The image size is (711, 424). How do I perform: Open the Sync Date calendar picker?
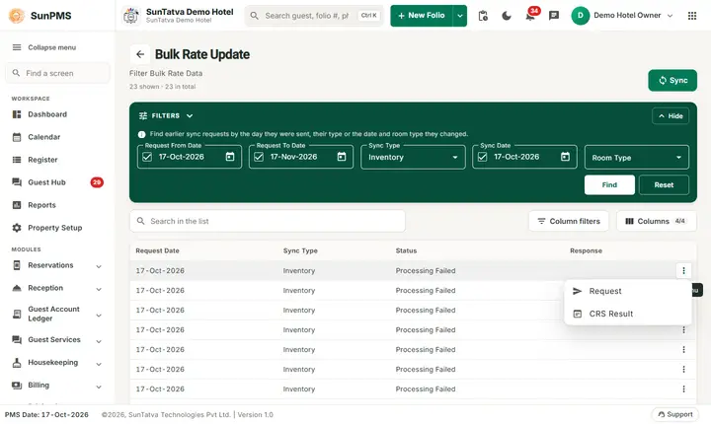coord(565,157)
